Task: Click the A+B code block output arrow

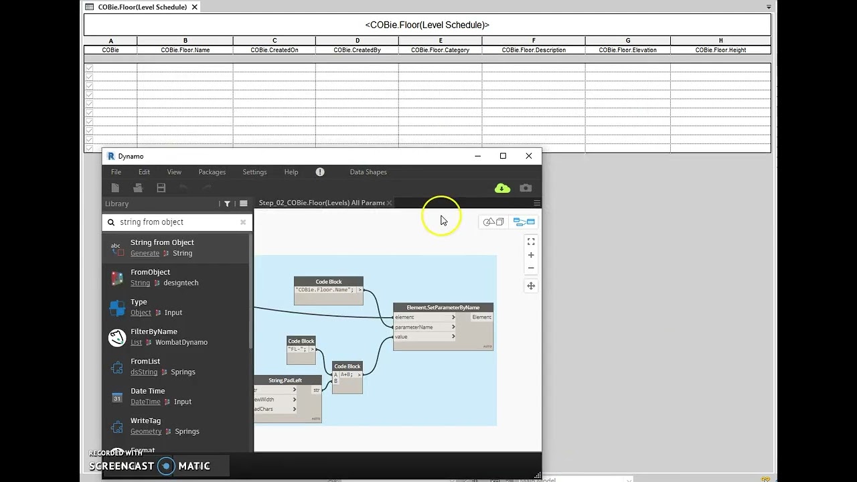Action: tap(359, 375)
